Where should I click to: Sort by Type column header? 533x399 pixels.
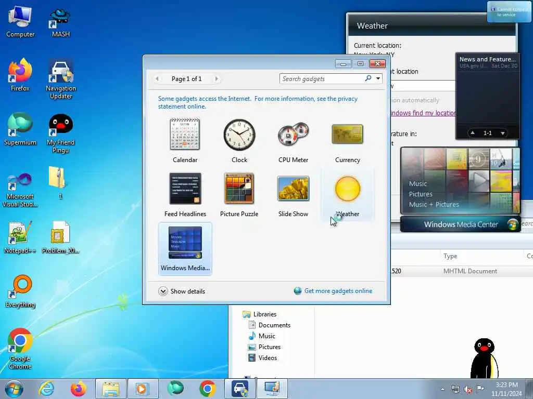(481, 256)
